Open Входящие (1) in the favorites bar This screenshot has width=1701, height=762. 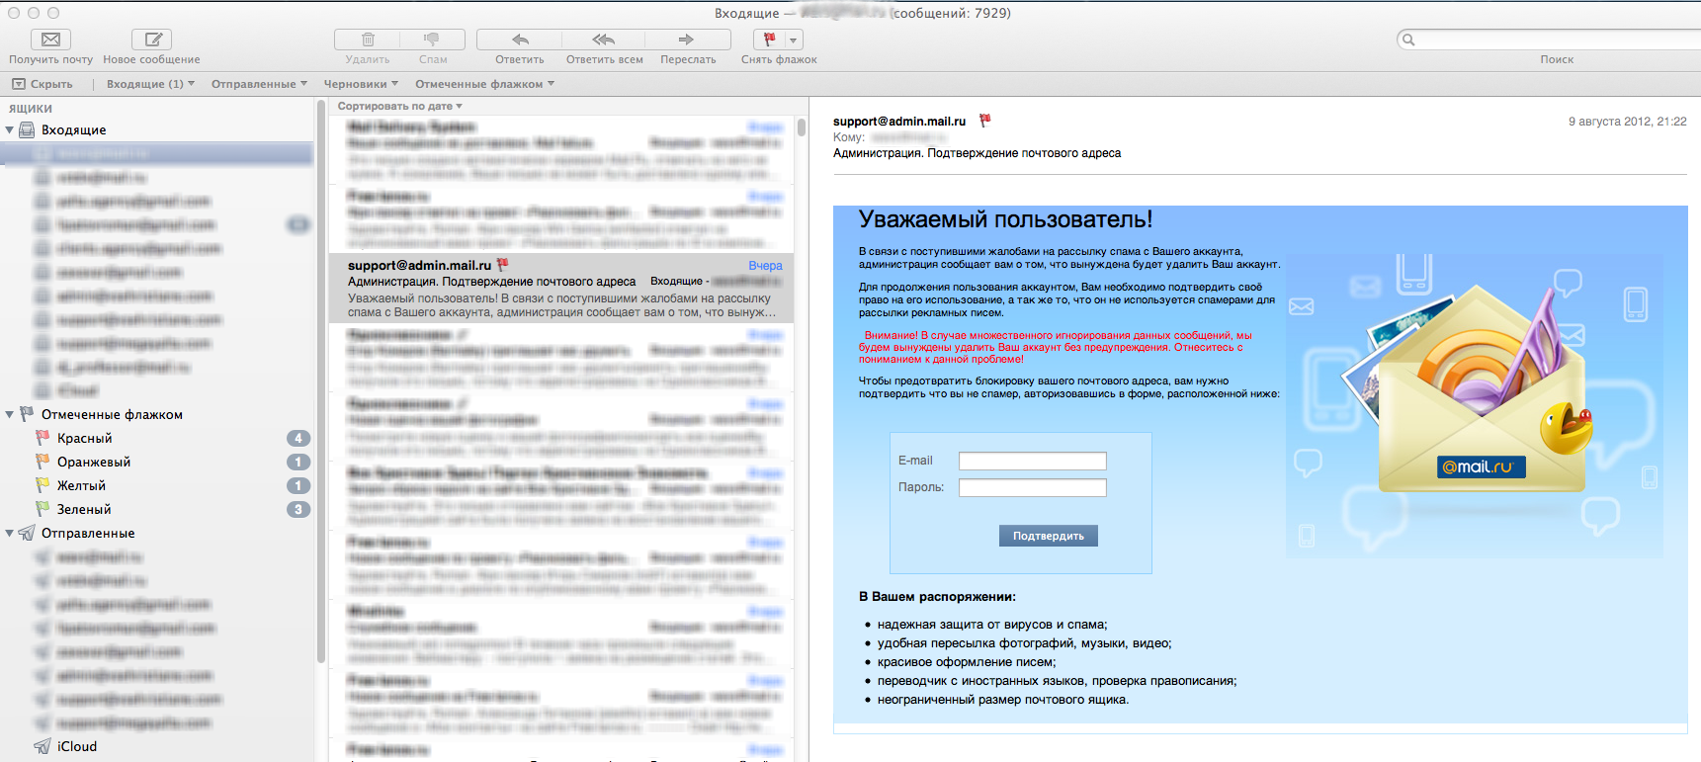point(150,84)
